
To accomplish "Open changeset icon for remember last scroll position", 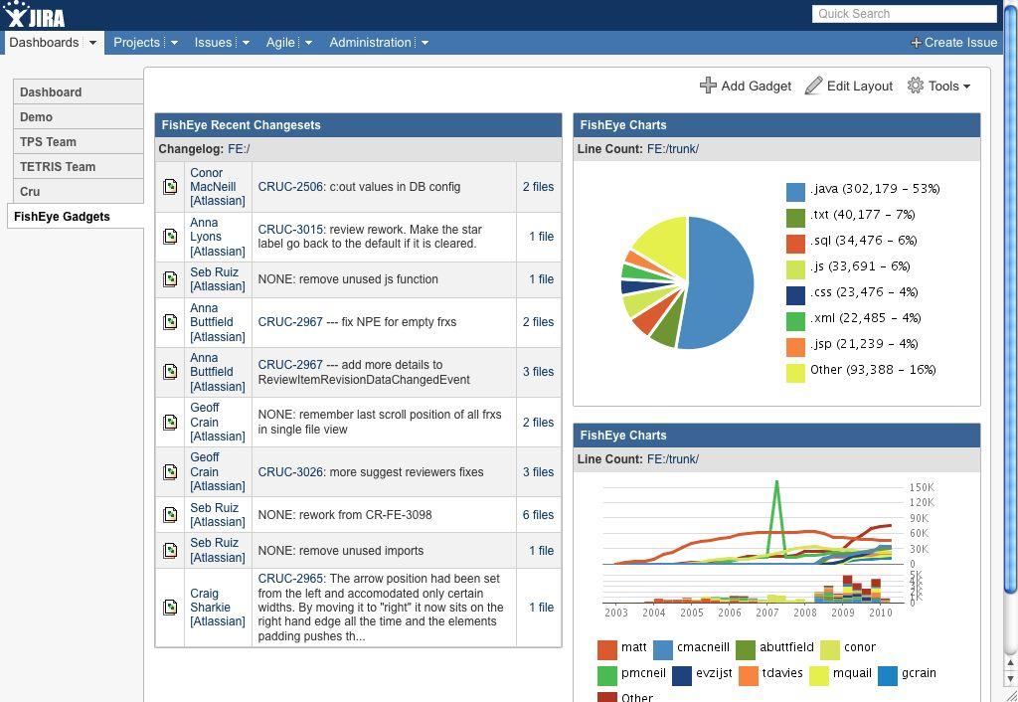I will tap(170, 423).
